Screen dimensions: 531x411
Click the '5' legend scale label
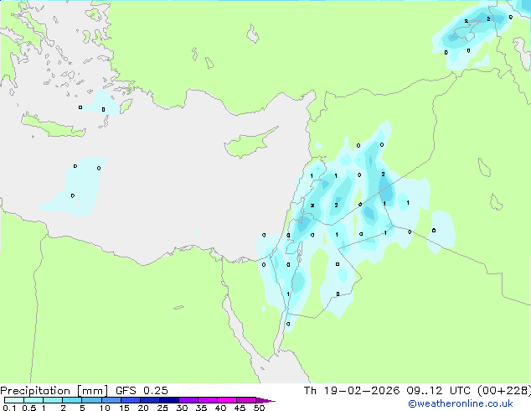click(x=82, y=408)
